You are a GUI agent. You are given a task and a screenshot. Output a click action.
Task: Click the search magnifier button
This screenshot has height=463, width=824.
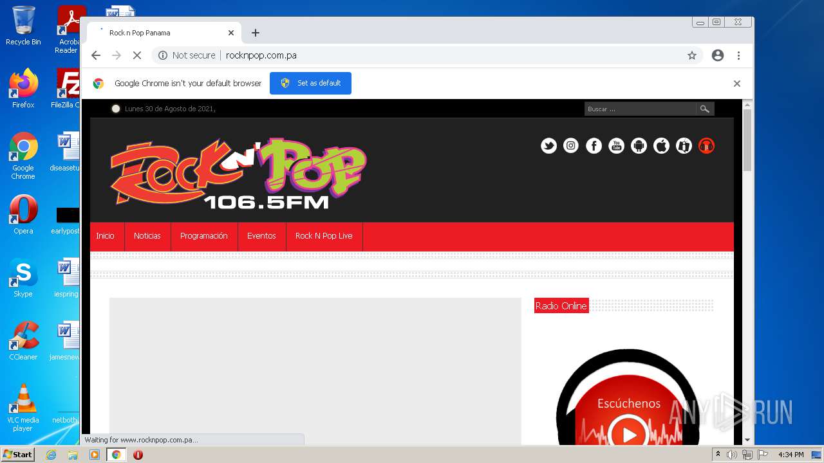click(x=705, y=109)
